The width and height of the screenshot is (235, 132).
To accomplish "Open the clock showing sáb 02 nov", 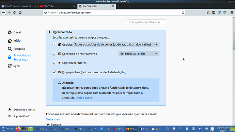I will [x=222, y=129].
